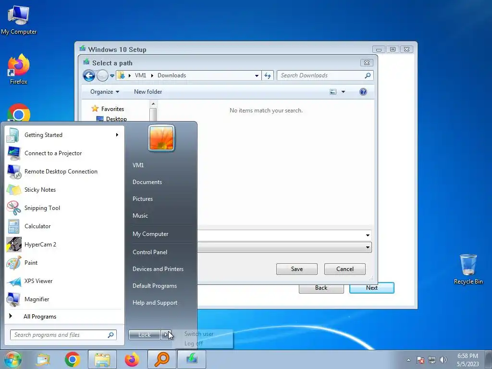Launch HyperCam 2
The height and width of the screenshot is (369, 492).
[x=40, y=245]
